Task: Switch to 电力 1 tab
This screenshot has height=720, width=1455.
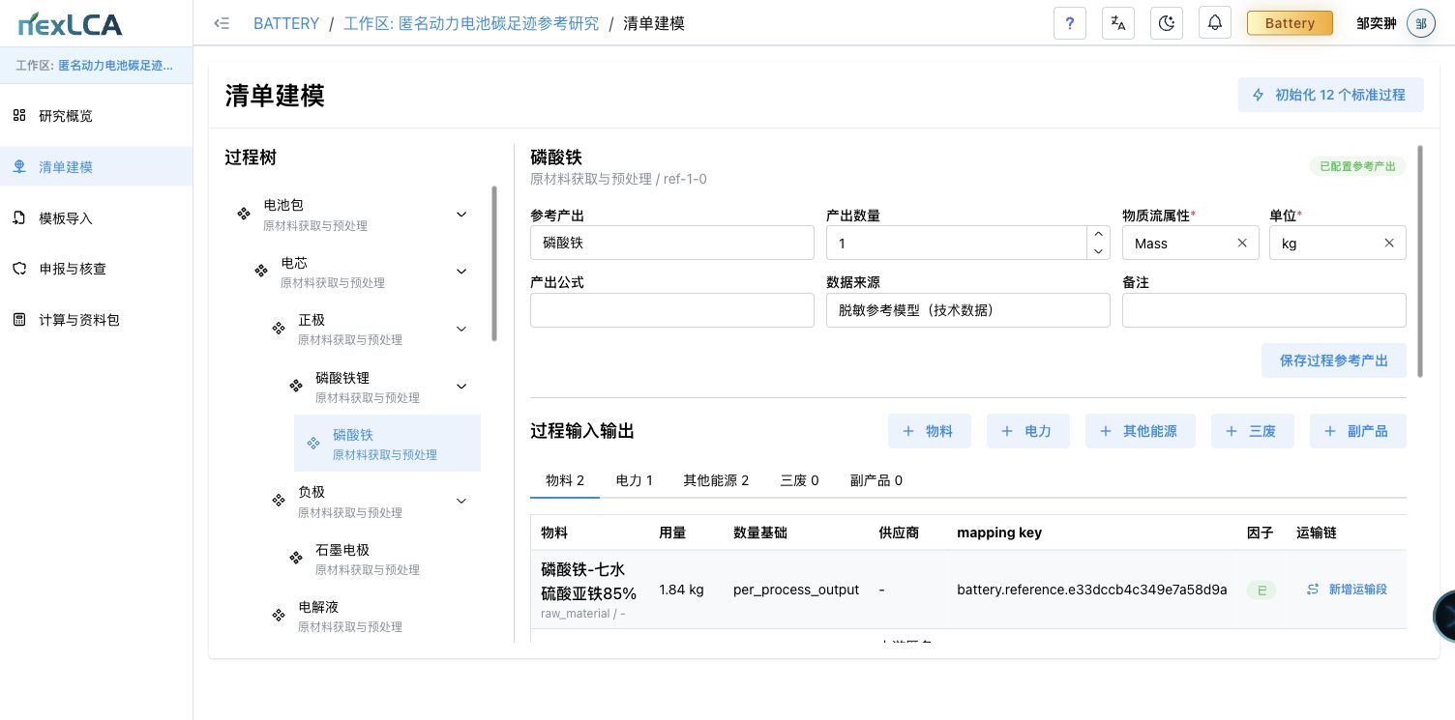Action: click(x=635, y=480)
